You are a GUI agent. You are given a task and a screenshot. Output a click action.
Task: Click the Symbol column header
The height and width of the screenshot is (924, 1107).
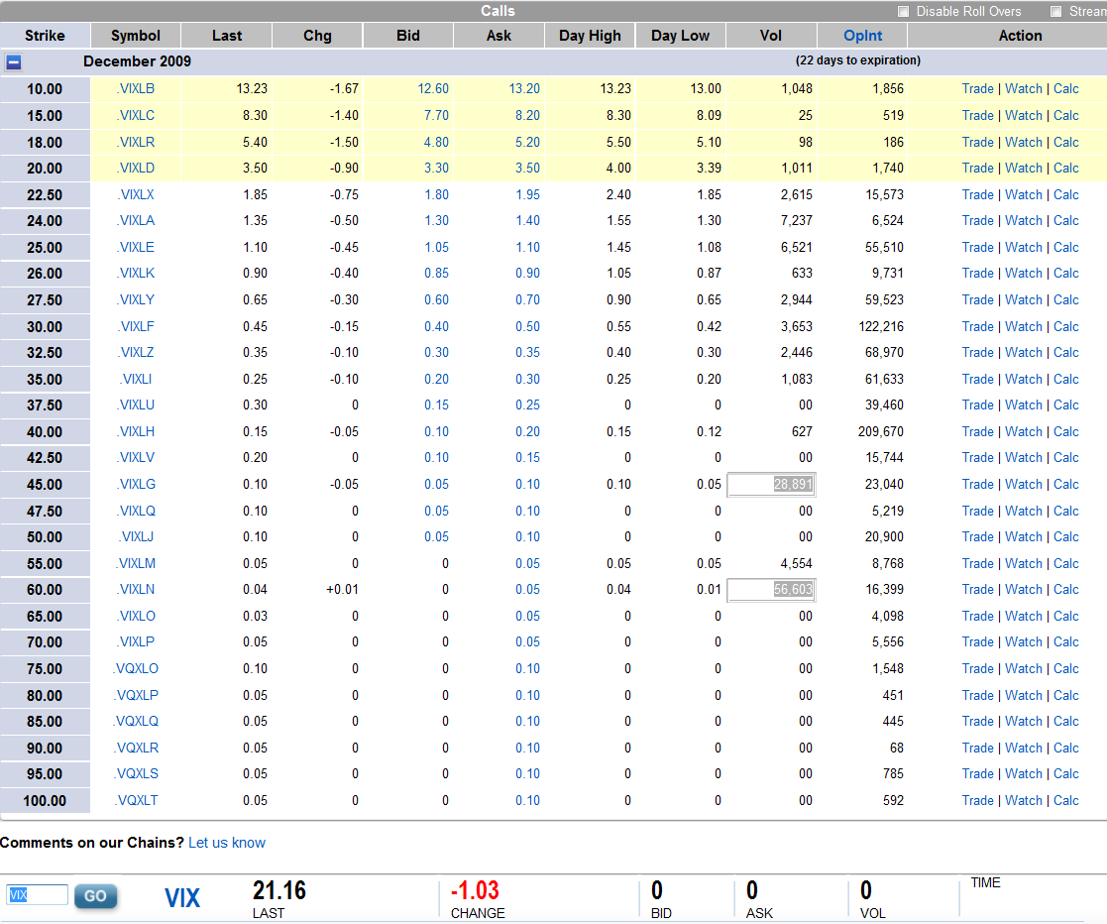coord(136,36)
